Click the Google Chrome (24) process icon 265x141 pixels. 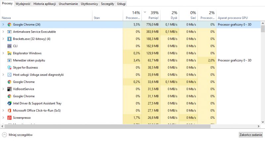point(9,25)
